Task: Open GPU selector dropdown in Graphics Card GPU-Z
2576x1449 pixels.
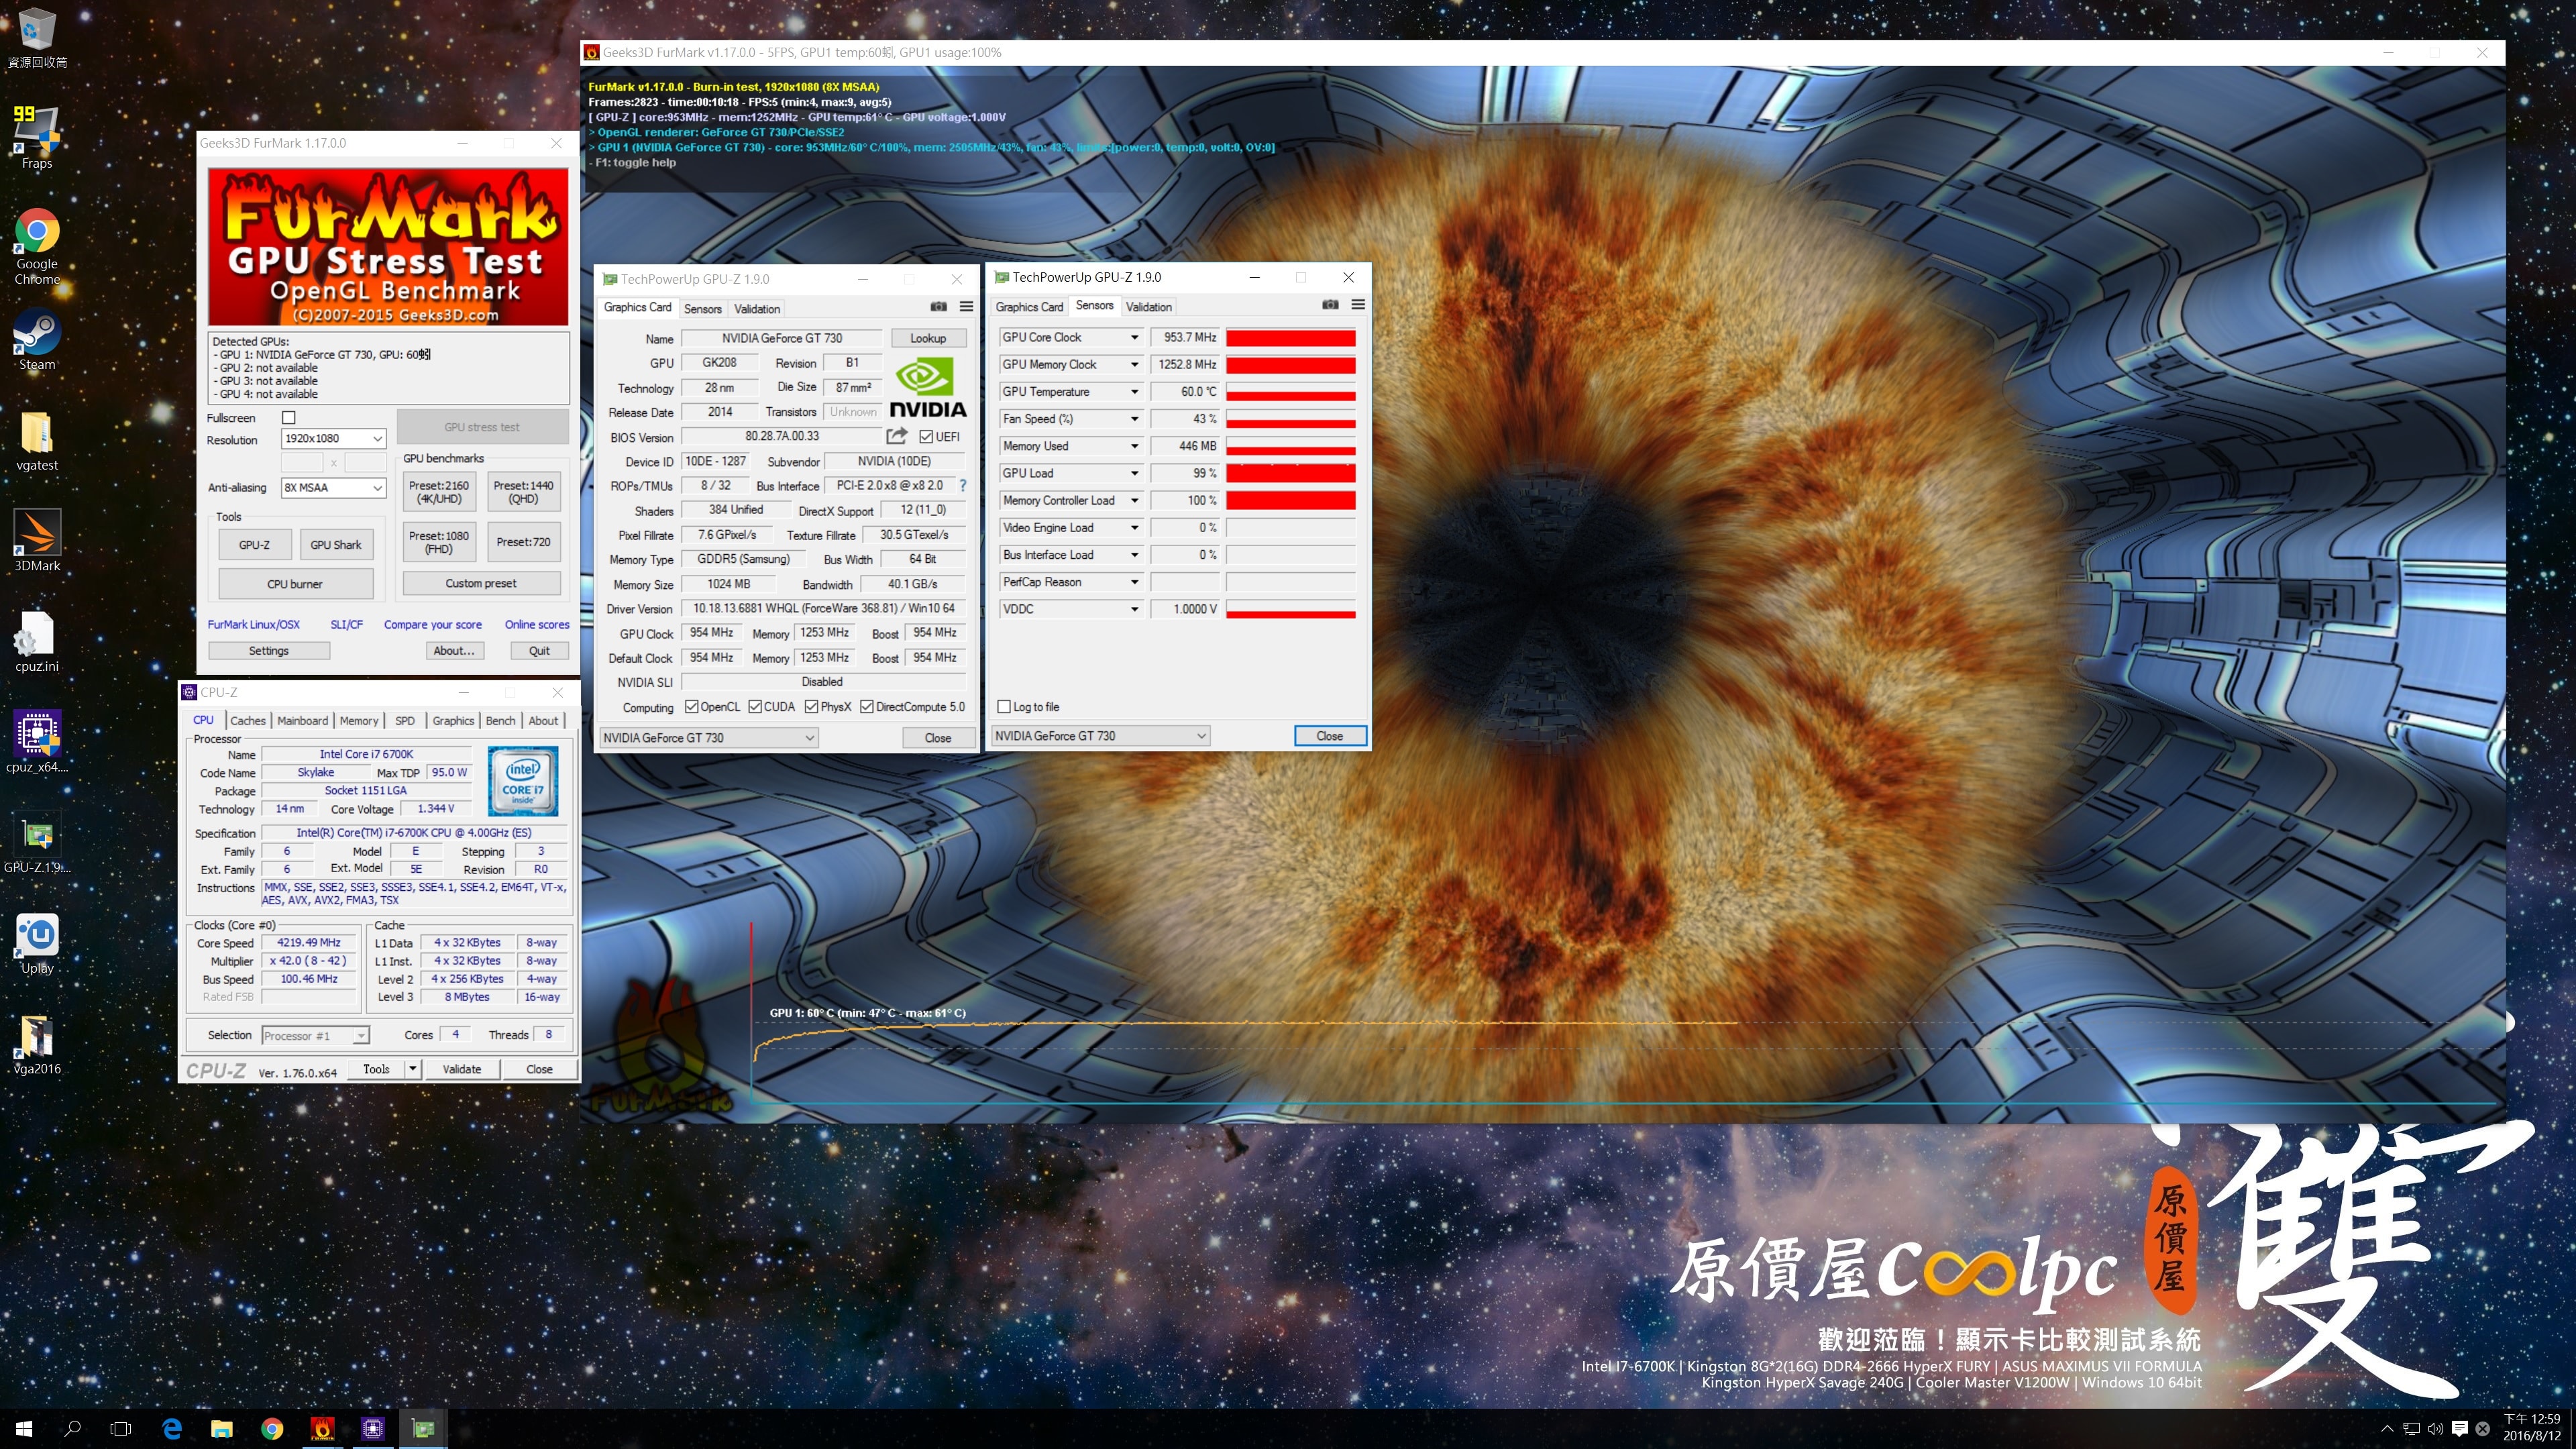Action: [708, 737]
